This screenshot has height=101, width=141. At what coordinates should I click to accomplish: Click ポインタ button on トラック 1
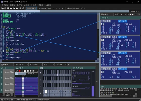coord(123,21)
